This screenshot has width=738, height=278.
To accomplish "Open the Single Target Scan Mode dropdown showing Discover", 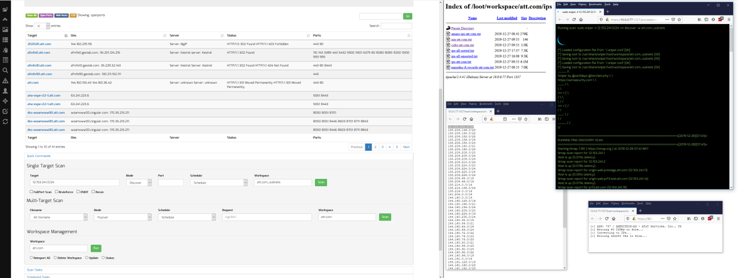I will pos(138,182).
